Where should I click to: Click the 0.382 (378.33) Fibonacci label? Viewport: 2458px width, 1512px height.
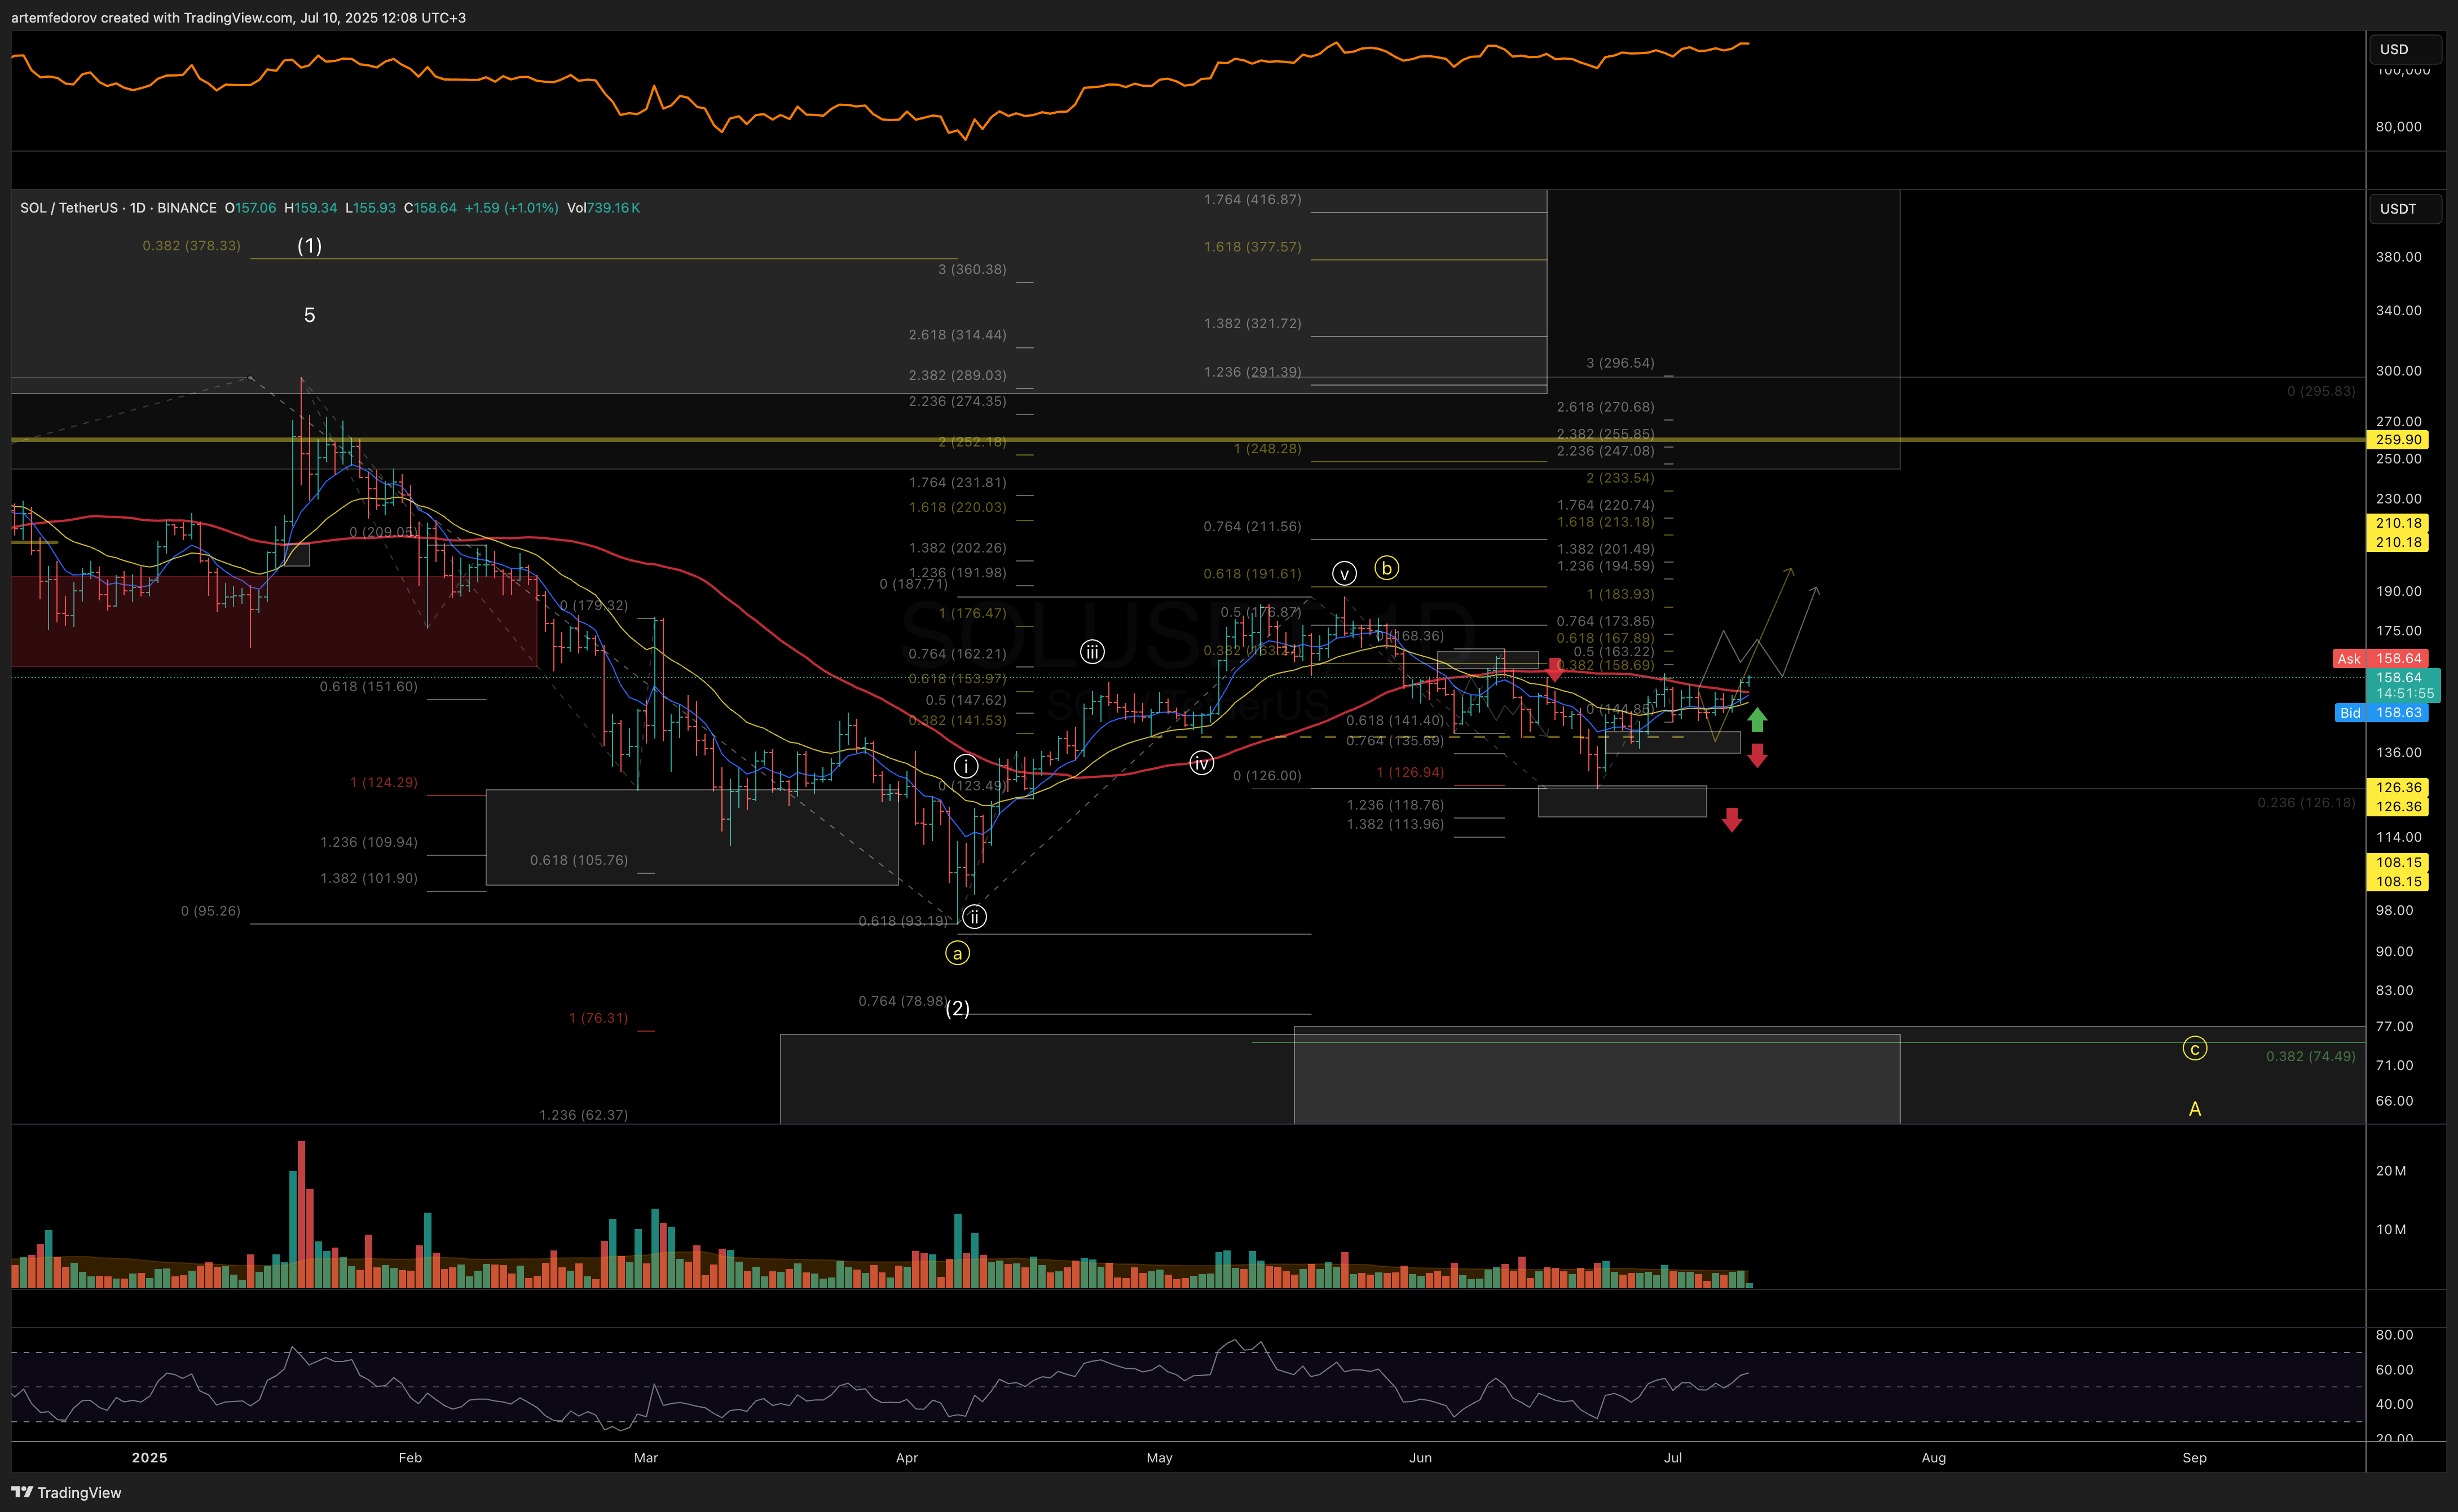191,245
